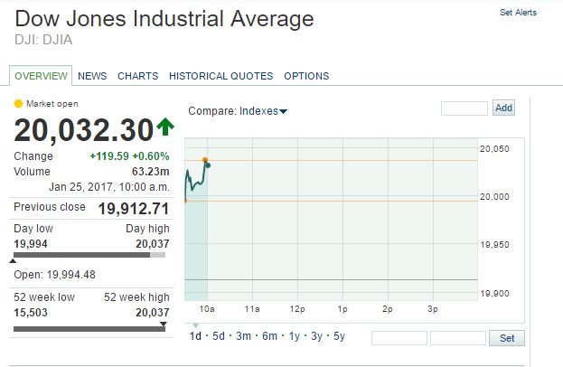The height and width of the screenshot is (367, 563).
Task: Click the first date range input box
Action: coord(399,338)
